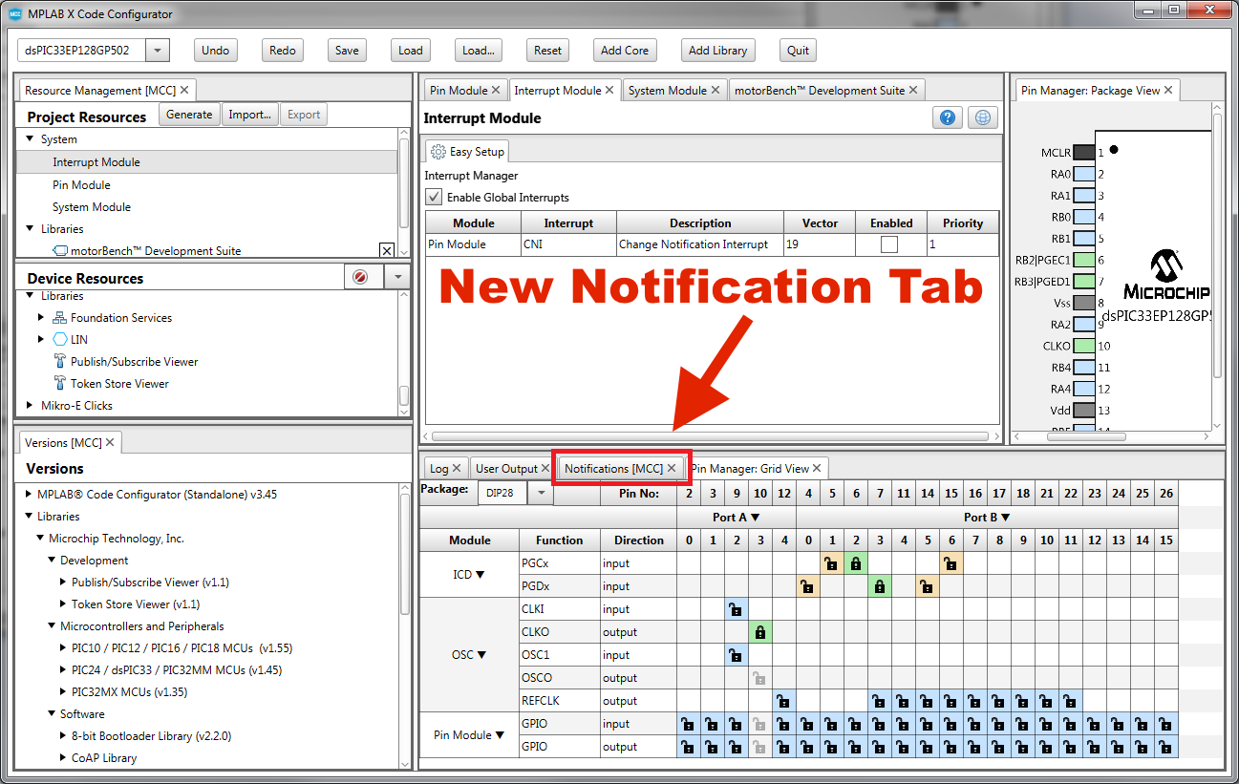Click the red prohibited icon in Device Resources
Screen dimensions: 1239x784
360,277
